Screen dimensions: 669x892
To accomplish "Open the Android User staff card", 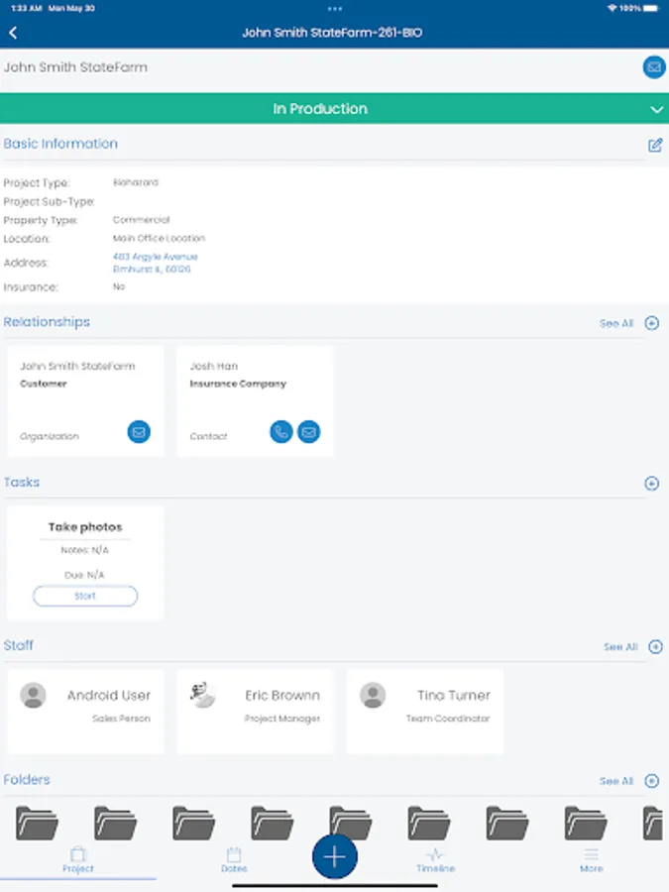I will click(x=85, y=712).
